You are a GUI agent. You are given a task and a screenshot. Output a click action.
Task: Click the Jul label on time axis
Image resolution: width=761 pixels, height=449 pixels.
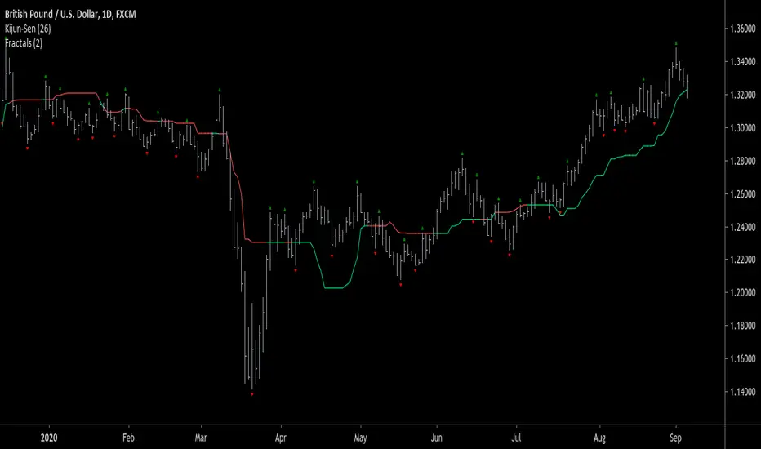(516, 438)
